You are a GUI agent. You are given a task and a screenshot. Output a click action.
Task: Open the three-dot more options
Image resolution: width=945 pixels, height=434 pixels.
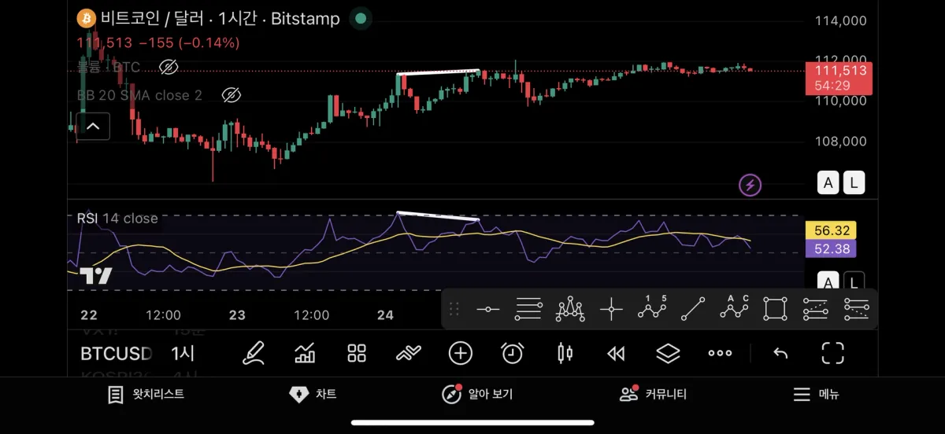pyautogui.click(x=720, y=353)
